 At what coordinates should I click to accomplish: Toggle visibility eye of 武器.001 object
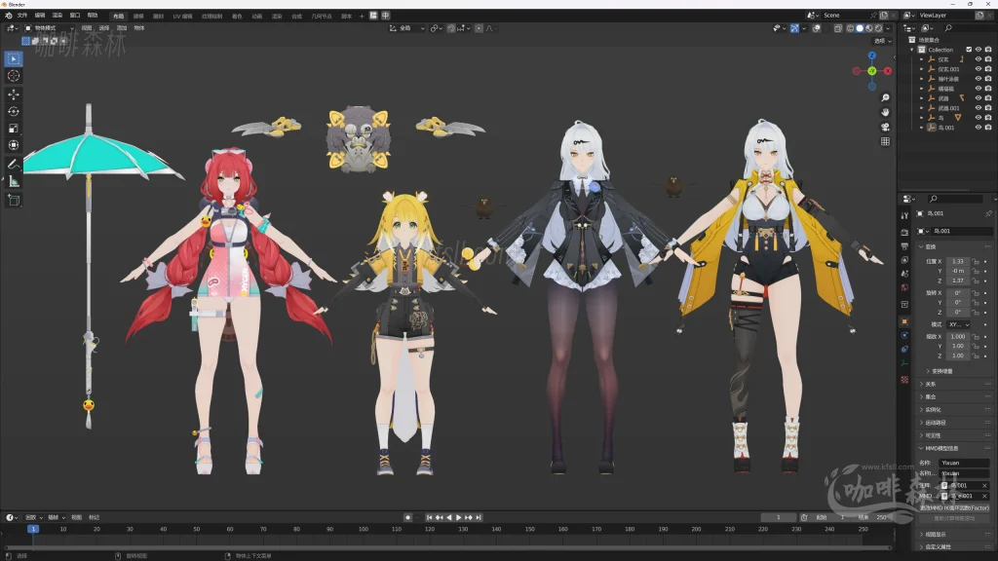coord(979,108)
